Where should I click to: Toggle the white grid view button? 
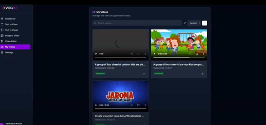tap(204, 23)
